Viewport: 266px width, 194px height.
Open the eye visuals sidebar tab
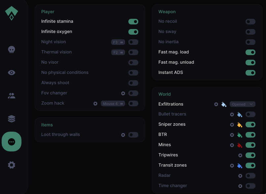click(12, 73)
